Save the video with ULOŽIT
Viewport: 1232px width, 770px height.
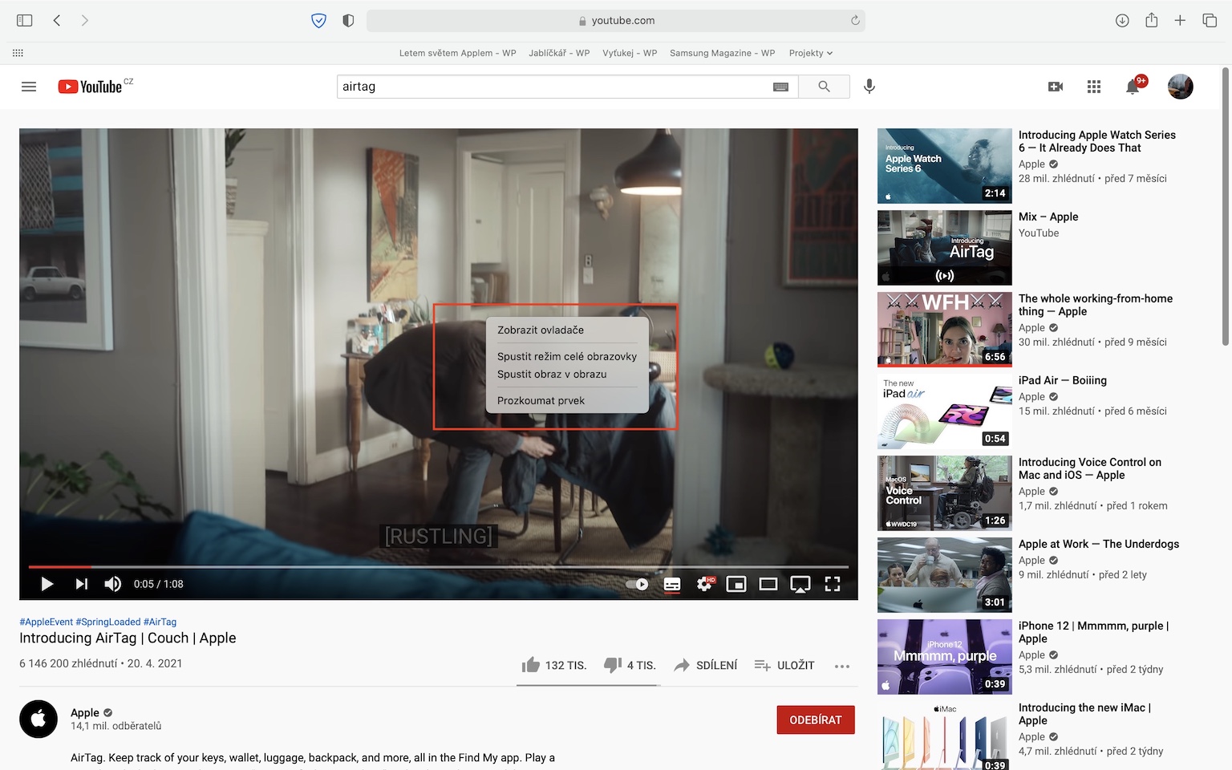pyautogui.click(x=784, y=665)
